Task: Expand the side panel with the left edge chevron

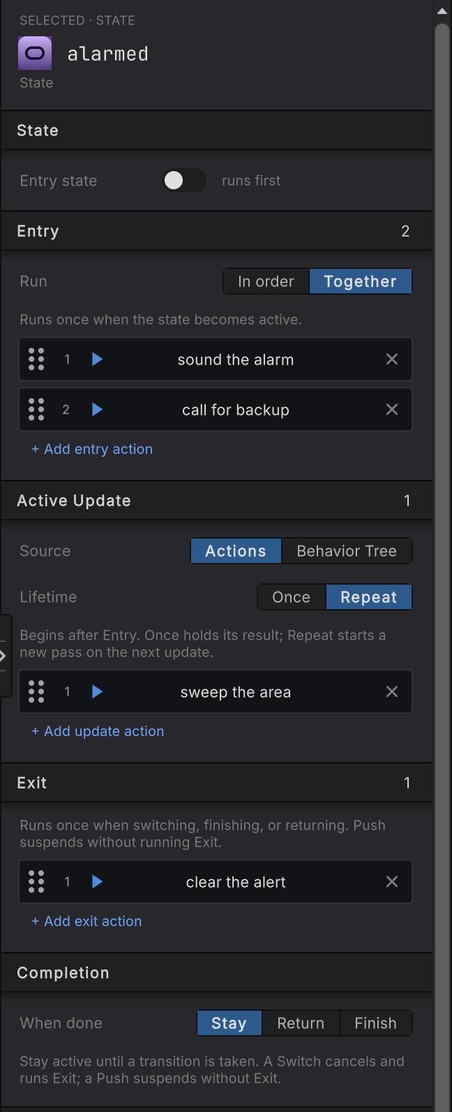Action: 4,656
